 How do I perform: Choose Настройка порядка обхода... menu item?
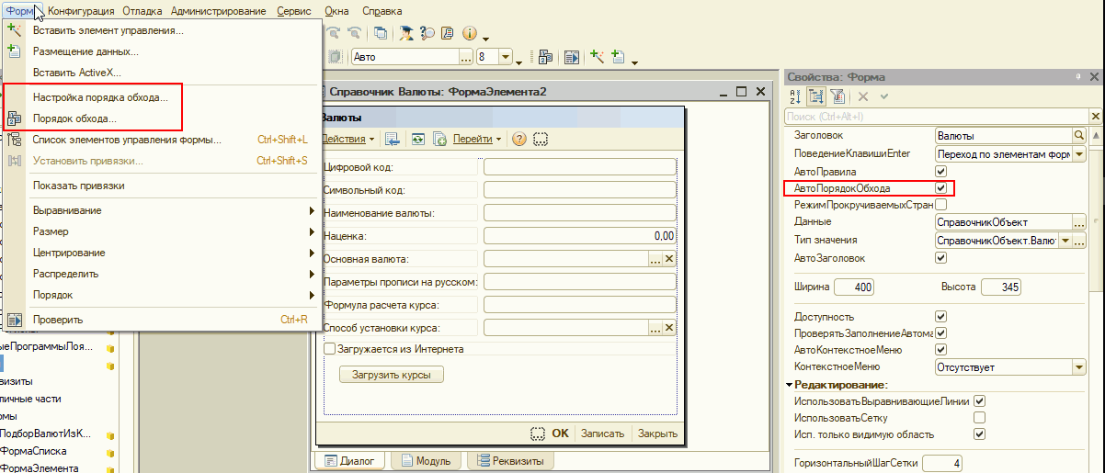[100, 96]
